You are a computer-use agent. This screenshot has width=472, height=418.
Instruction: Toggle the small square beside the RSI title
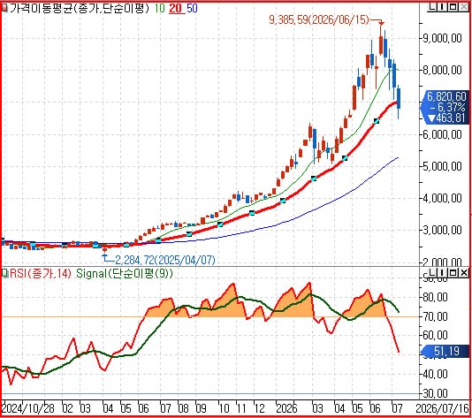(x=4, y=273)
